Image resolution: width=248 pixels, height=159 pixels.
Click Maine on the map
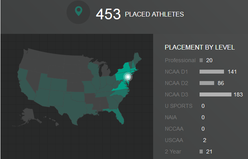[x=137, y=59]
